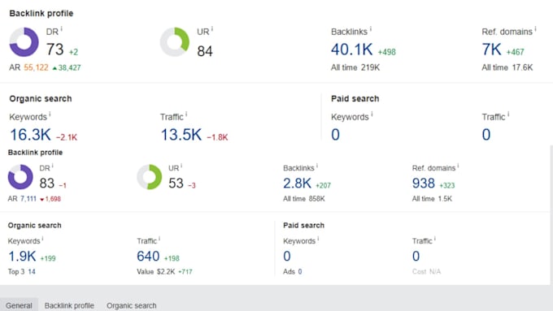This screenshot has width=553, height=311.
Task: Click the info icon beside UR 53
Action: (x=181, y=166)
